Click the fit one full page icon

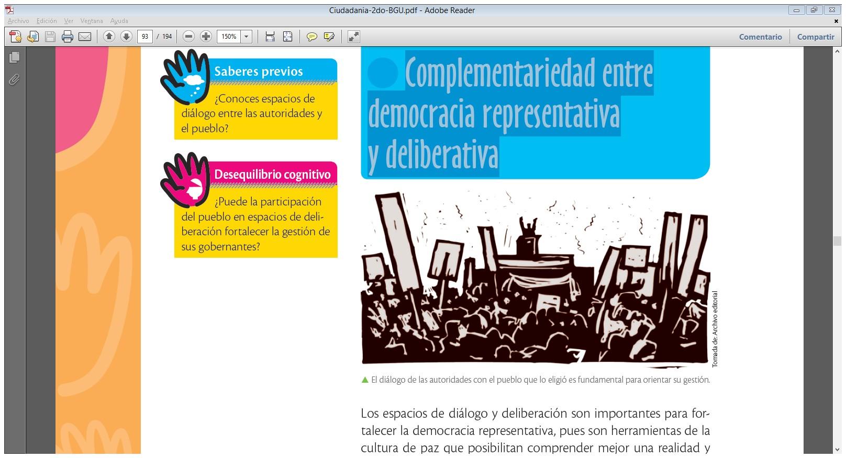point(287,37)
